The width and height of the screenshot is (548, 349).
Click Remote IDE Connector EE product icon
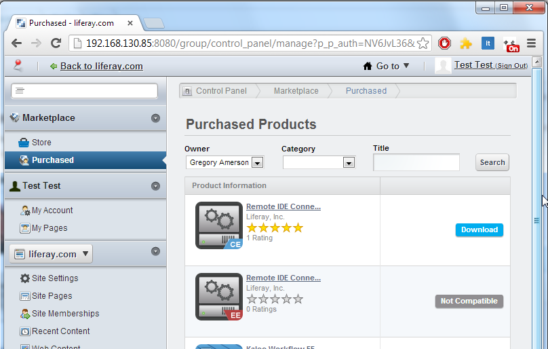click(x=218, y=297)
